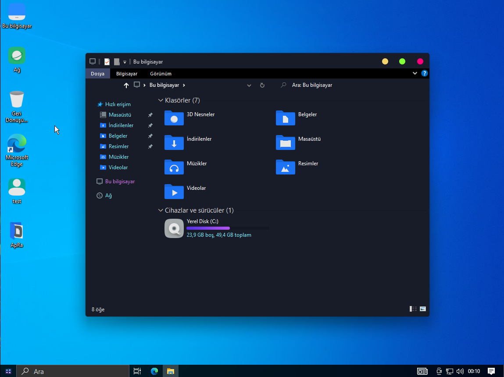
Task: Unpin Belgeler from Hızlı erişim
Action: [150, 136]
